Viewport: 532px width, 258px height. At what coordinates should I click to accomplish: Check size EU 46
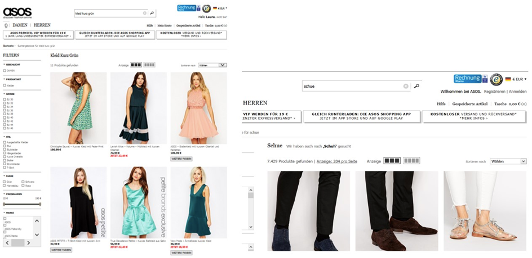pos(5,128)
